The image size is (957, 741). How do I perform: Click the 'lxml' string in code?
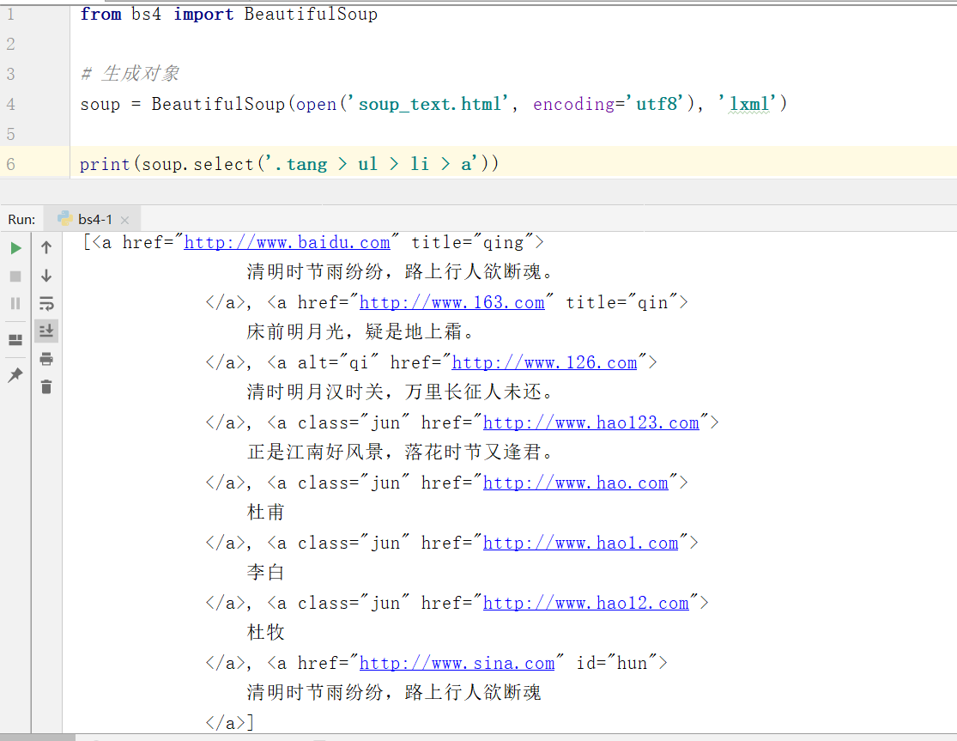coord(749,104)
